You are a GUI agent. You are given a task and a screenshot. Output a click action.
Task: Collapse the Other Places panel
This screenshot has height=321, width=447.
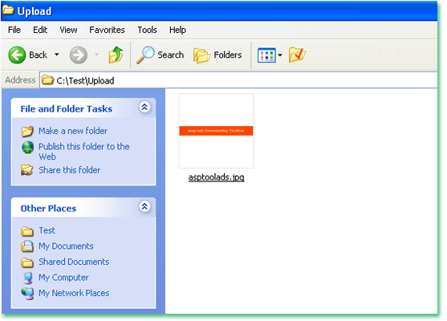[144, 206]
